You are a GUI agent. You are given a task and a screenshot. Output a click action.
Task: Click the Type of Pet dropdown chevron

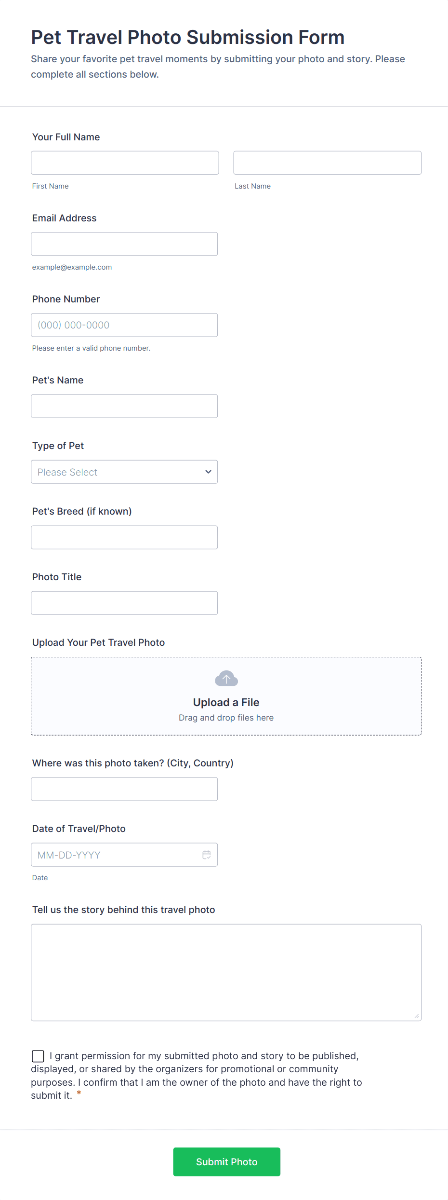click(208, 472)
